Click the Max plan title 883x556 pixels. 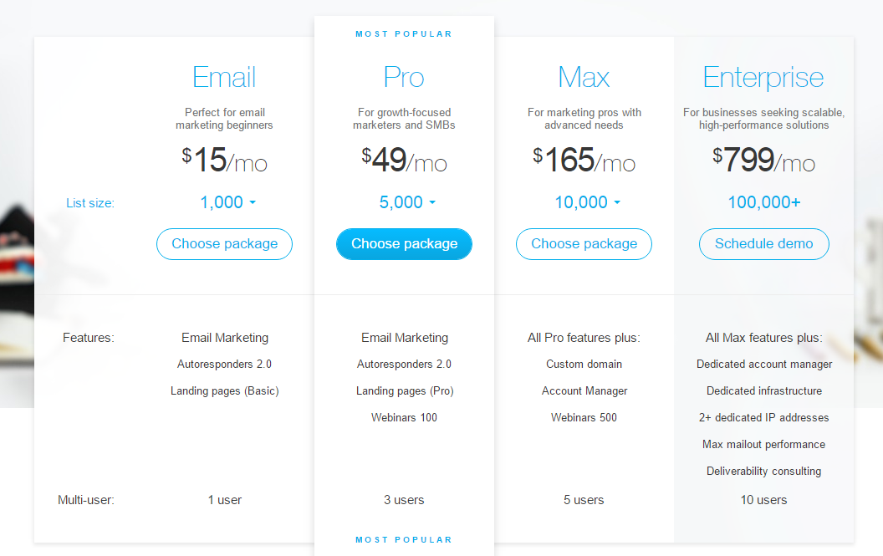pos(584,78)
